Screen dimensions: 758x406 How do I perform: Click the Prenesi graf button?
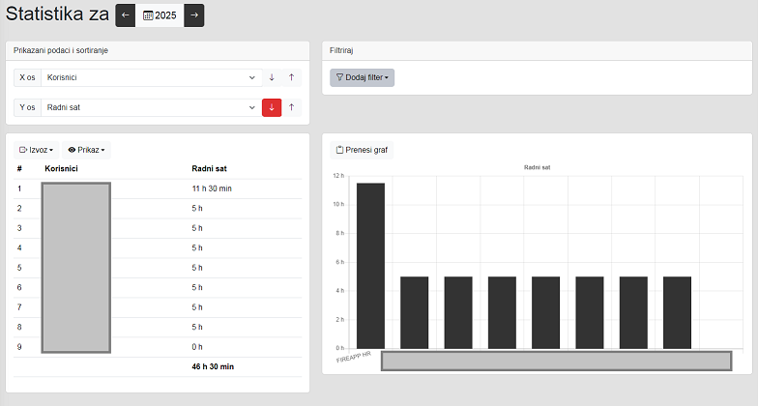pyautogui.click(x=361, y=150)
